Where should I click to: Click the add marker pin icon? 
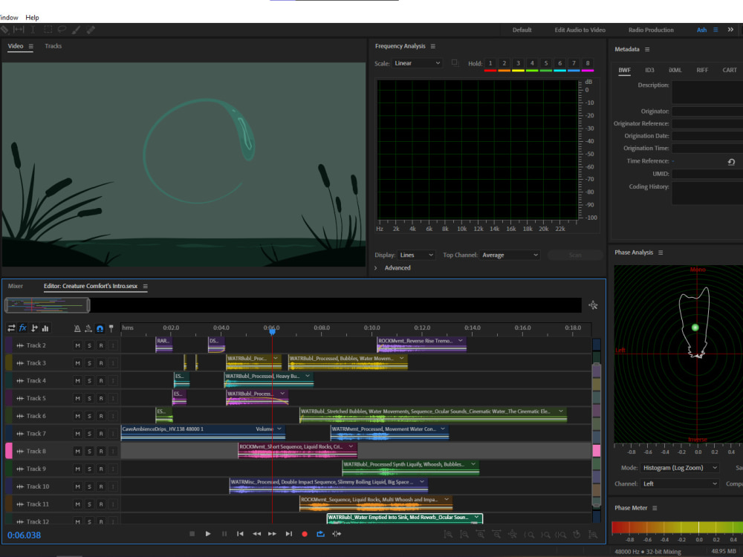pyautogui.click(x=111, y=328)
